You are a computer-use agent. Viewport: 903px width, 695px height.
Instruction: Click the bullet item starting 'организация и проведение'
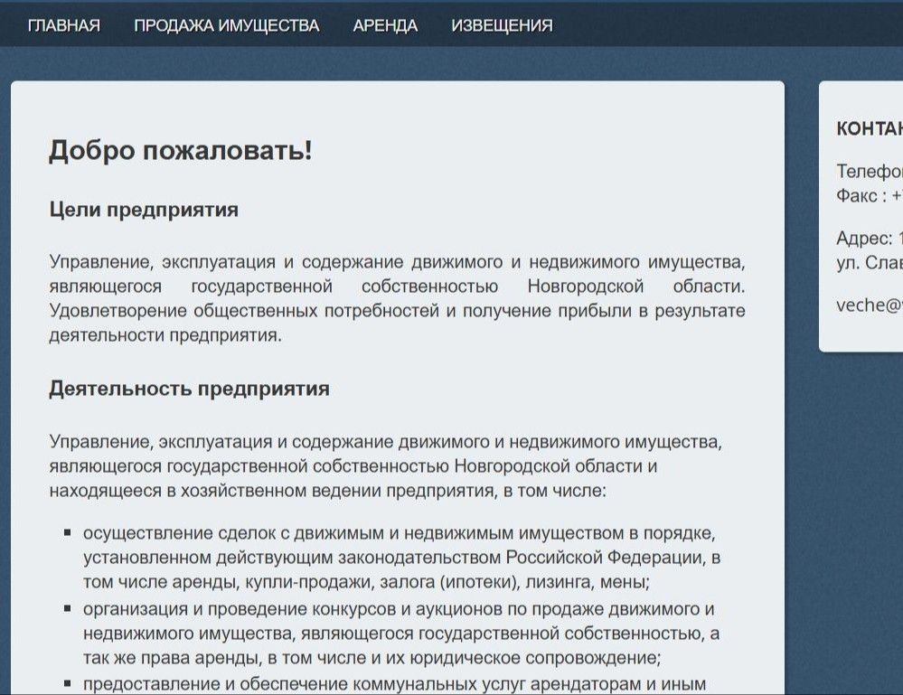point(401,633)
